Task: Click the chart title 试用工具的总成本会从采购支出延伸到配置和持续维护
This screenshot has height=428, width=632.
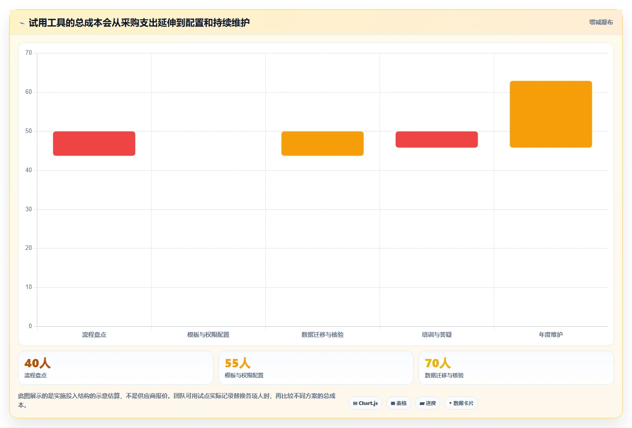Action: 139,23
